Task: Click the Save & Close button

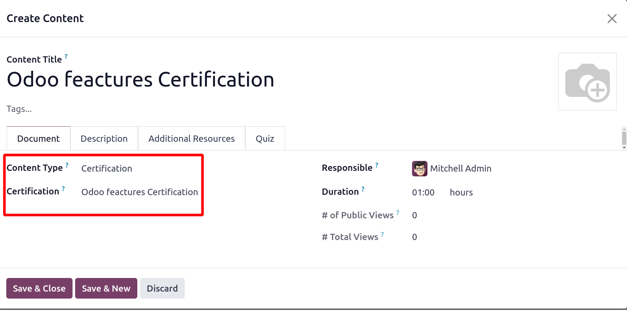Action: tap(39, 288)
